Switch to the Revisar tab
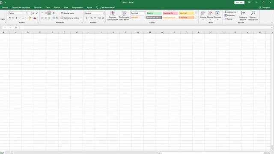This screenshot has height=154, width=274. (x=57, y=8)
